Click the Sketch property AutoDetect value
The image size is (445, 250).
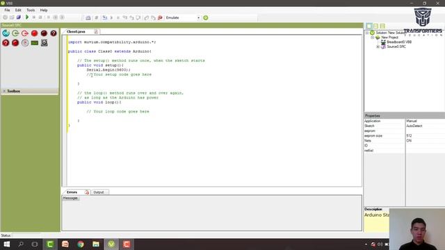click(x=414, y=126)
